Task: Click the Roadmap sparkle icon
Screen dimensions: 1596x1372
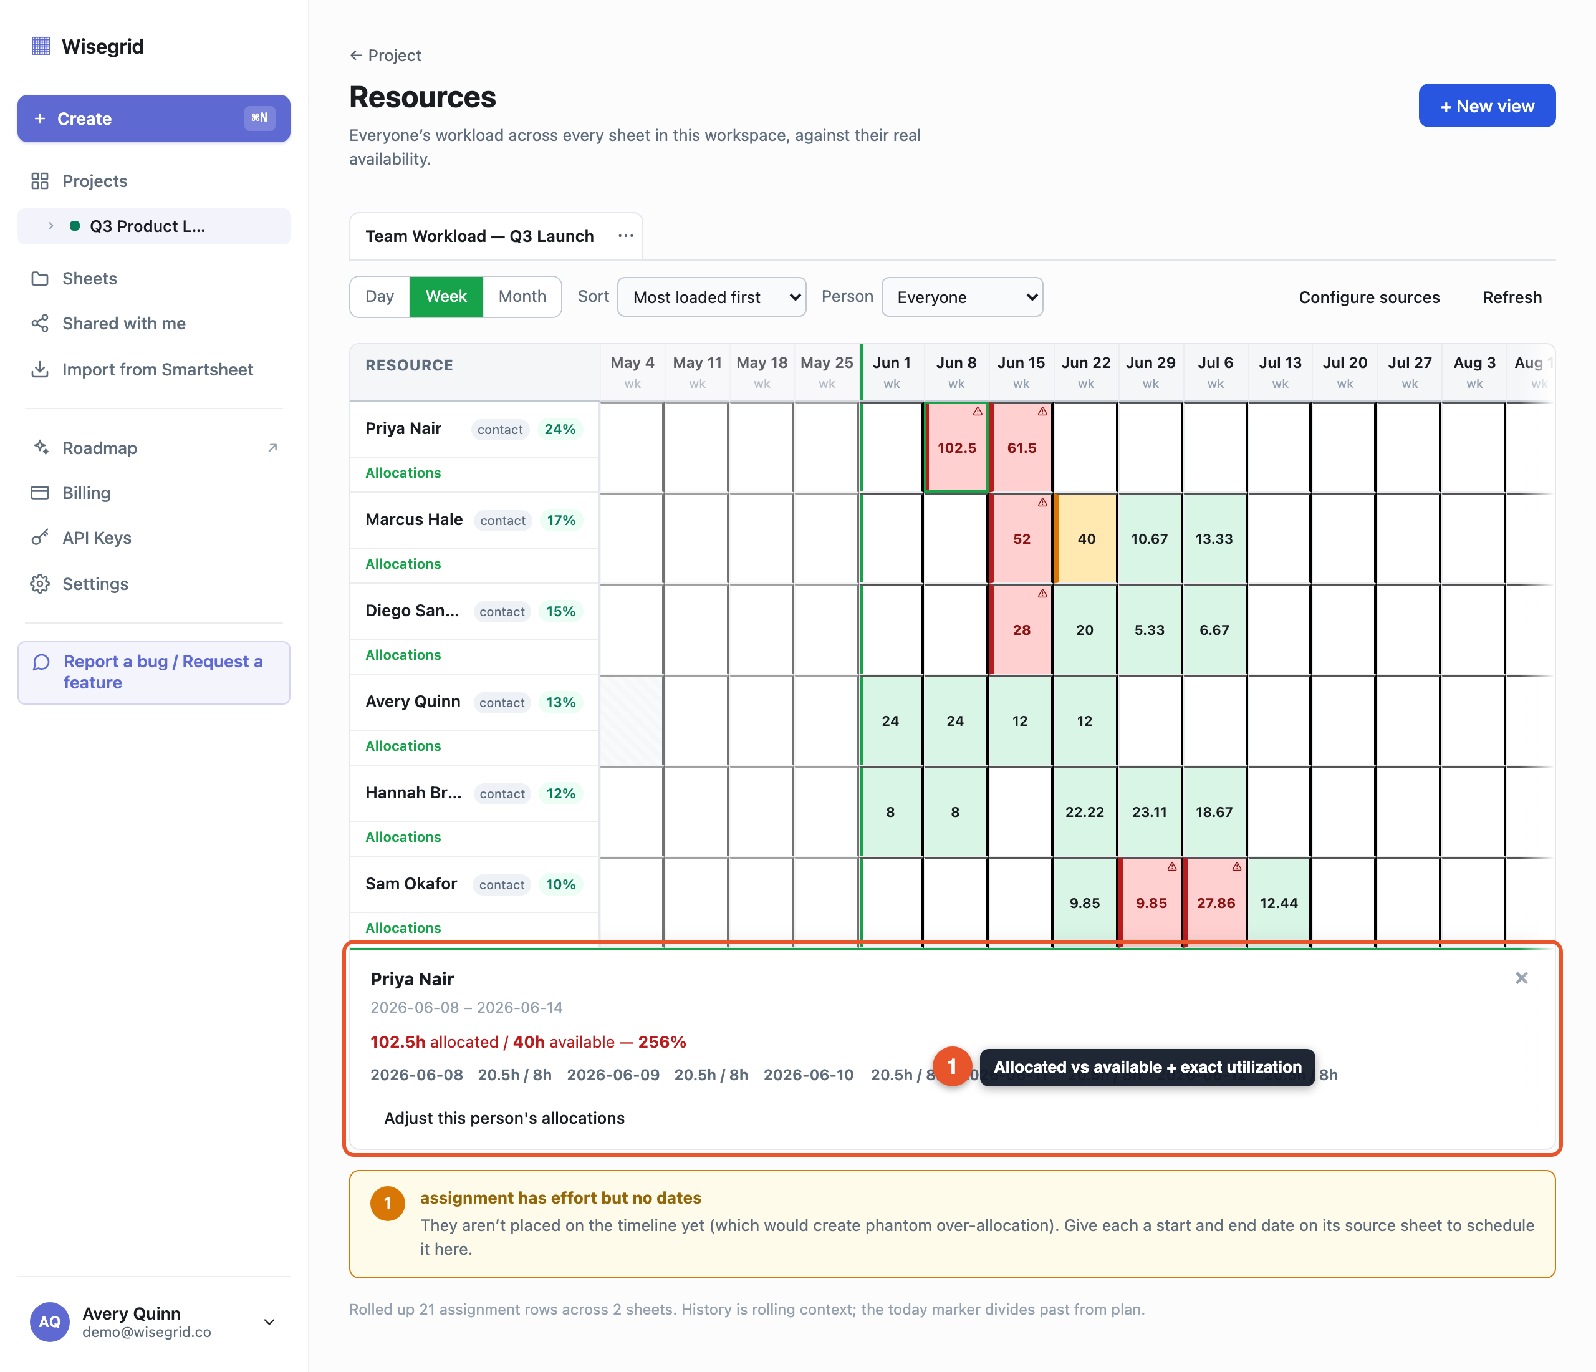Action: click(40, 448)
